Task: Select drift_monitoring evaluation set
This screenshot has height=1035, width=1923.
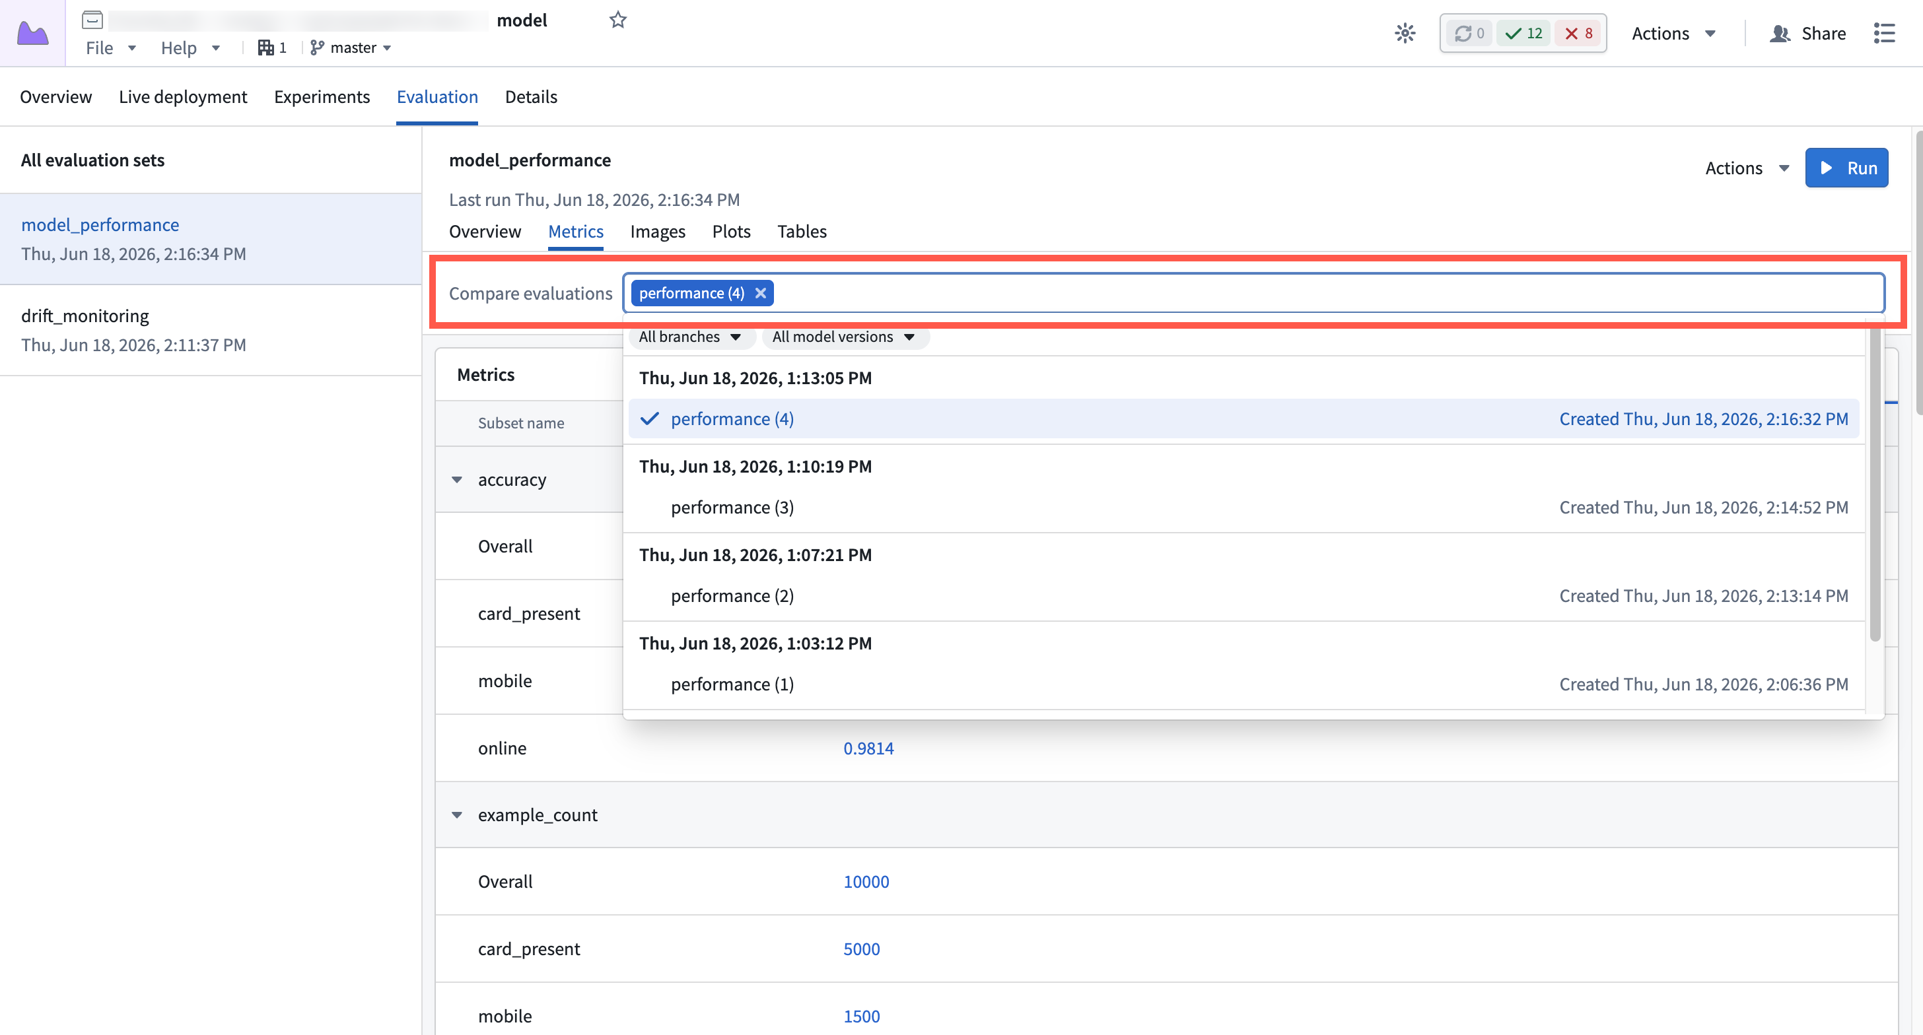Action: [211, 330]
